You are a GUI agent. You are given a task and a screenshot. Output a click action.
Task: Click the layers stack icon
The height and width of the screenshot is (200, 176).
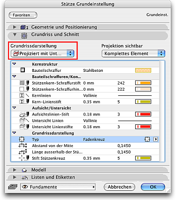[13, 187]
